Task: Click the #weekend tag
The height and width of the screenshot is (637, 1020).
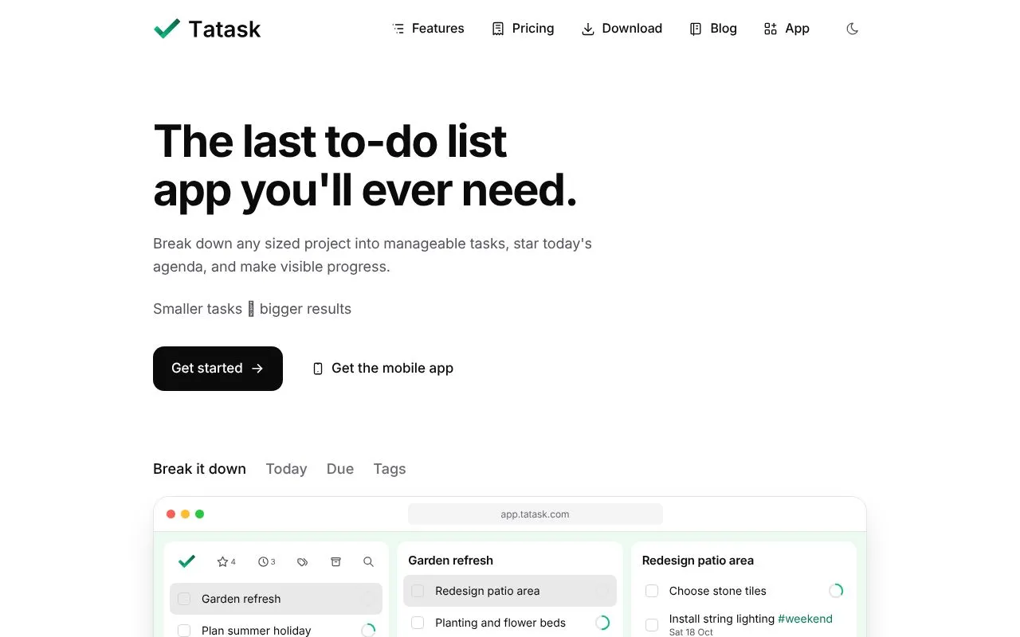Action: pyautogui.click(x=805, y=619)
